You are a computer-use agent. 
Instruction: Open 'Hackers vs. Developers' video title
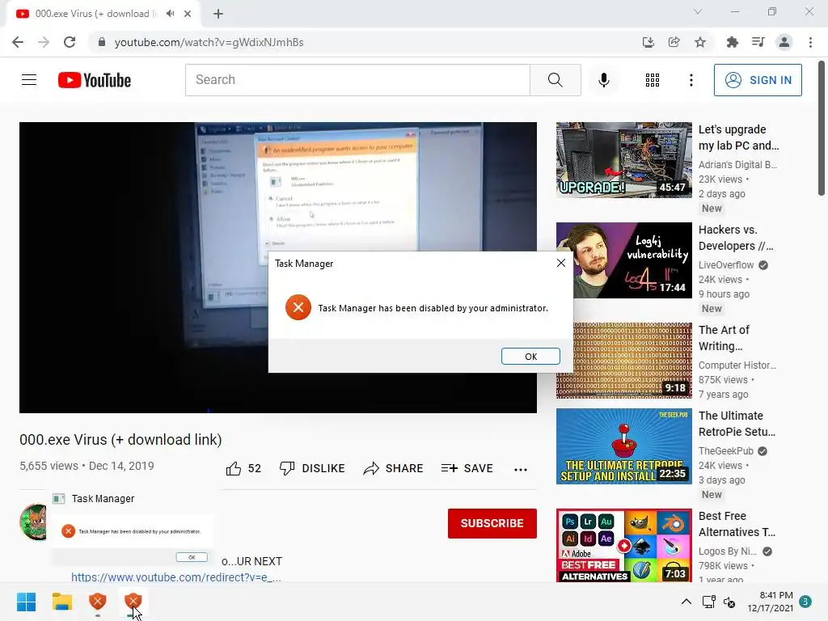click(x=736, y=238)
